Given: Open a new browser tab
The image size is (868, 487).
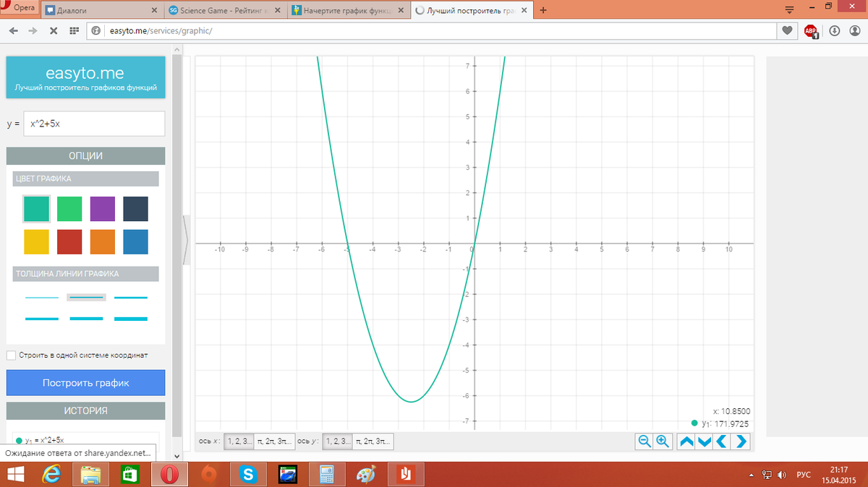Looking at the screenshot, I should pos(543,10).
